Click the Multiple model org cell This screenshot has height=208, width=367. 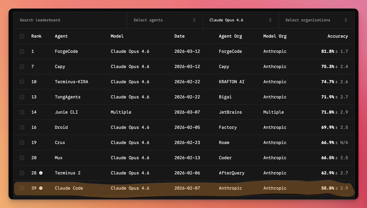274,112
